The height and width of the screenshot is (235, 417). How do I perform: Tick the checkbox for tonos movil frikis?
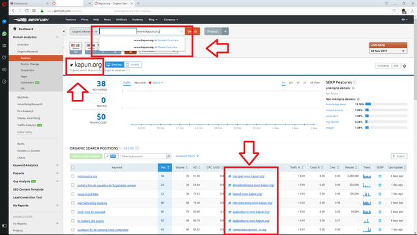(x=72, y=194)
